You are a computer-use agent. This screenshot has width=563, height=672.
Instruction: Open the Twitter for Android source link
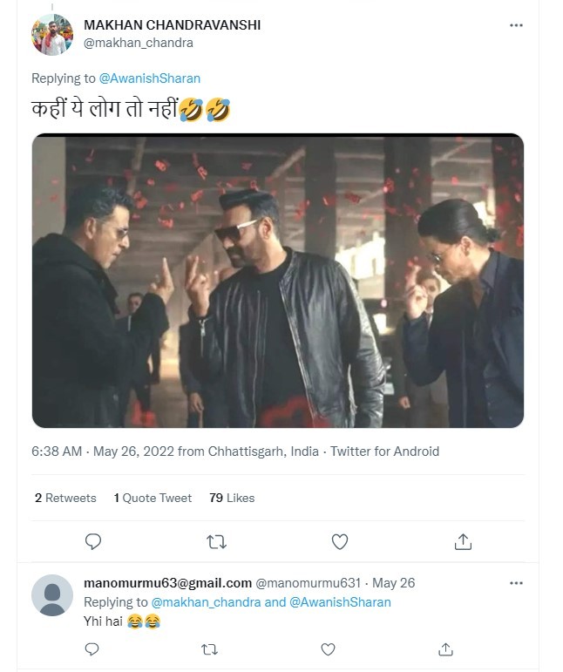coord(384,451)
